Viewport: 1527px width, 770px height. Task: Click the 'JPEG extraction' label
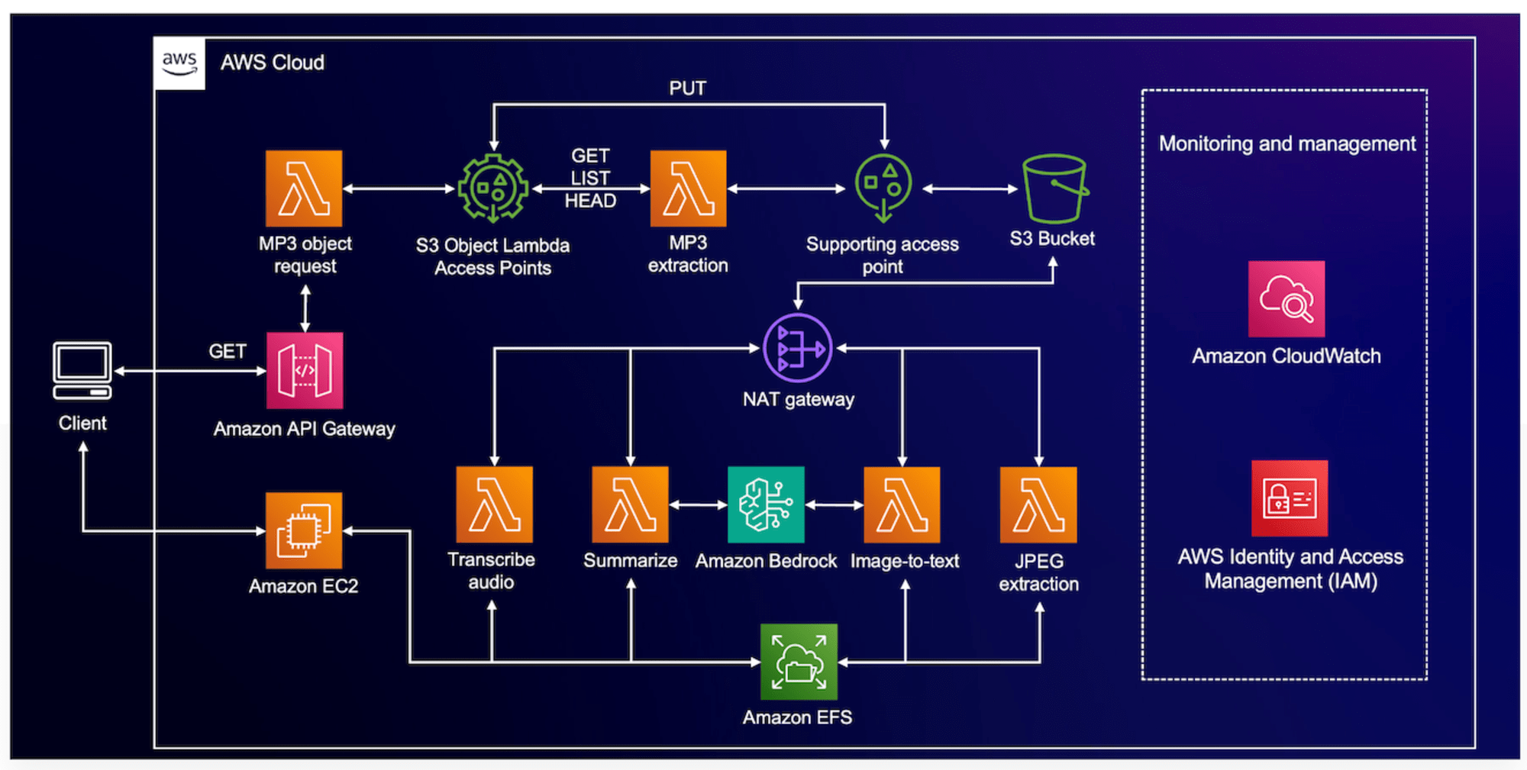point(1039,572)
